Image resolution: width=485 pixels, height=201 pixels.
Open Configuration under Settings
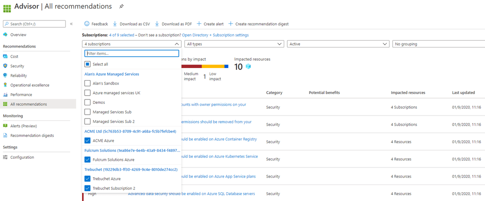tap(22, 157)
